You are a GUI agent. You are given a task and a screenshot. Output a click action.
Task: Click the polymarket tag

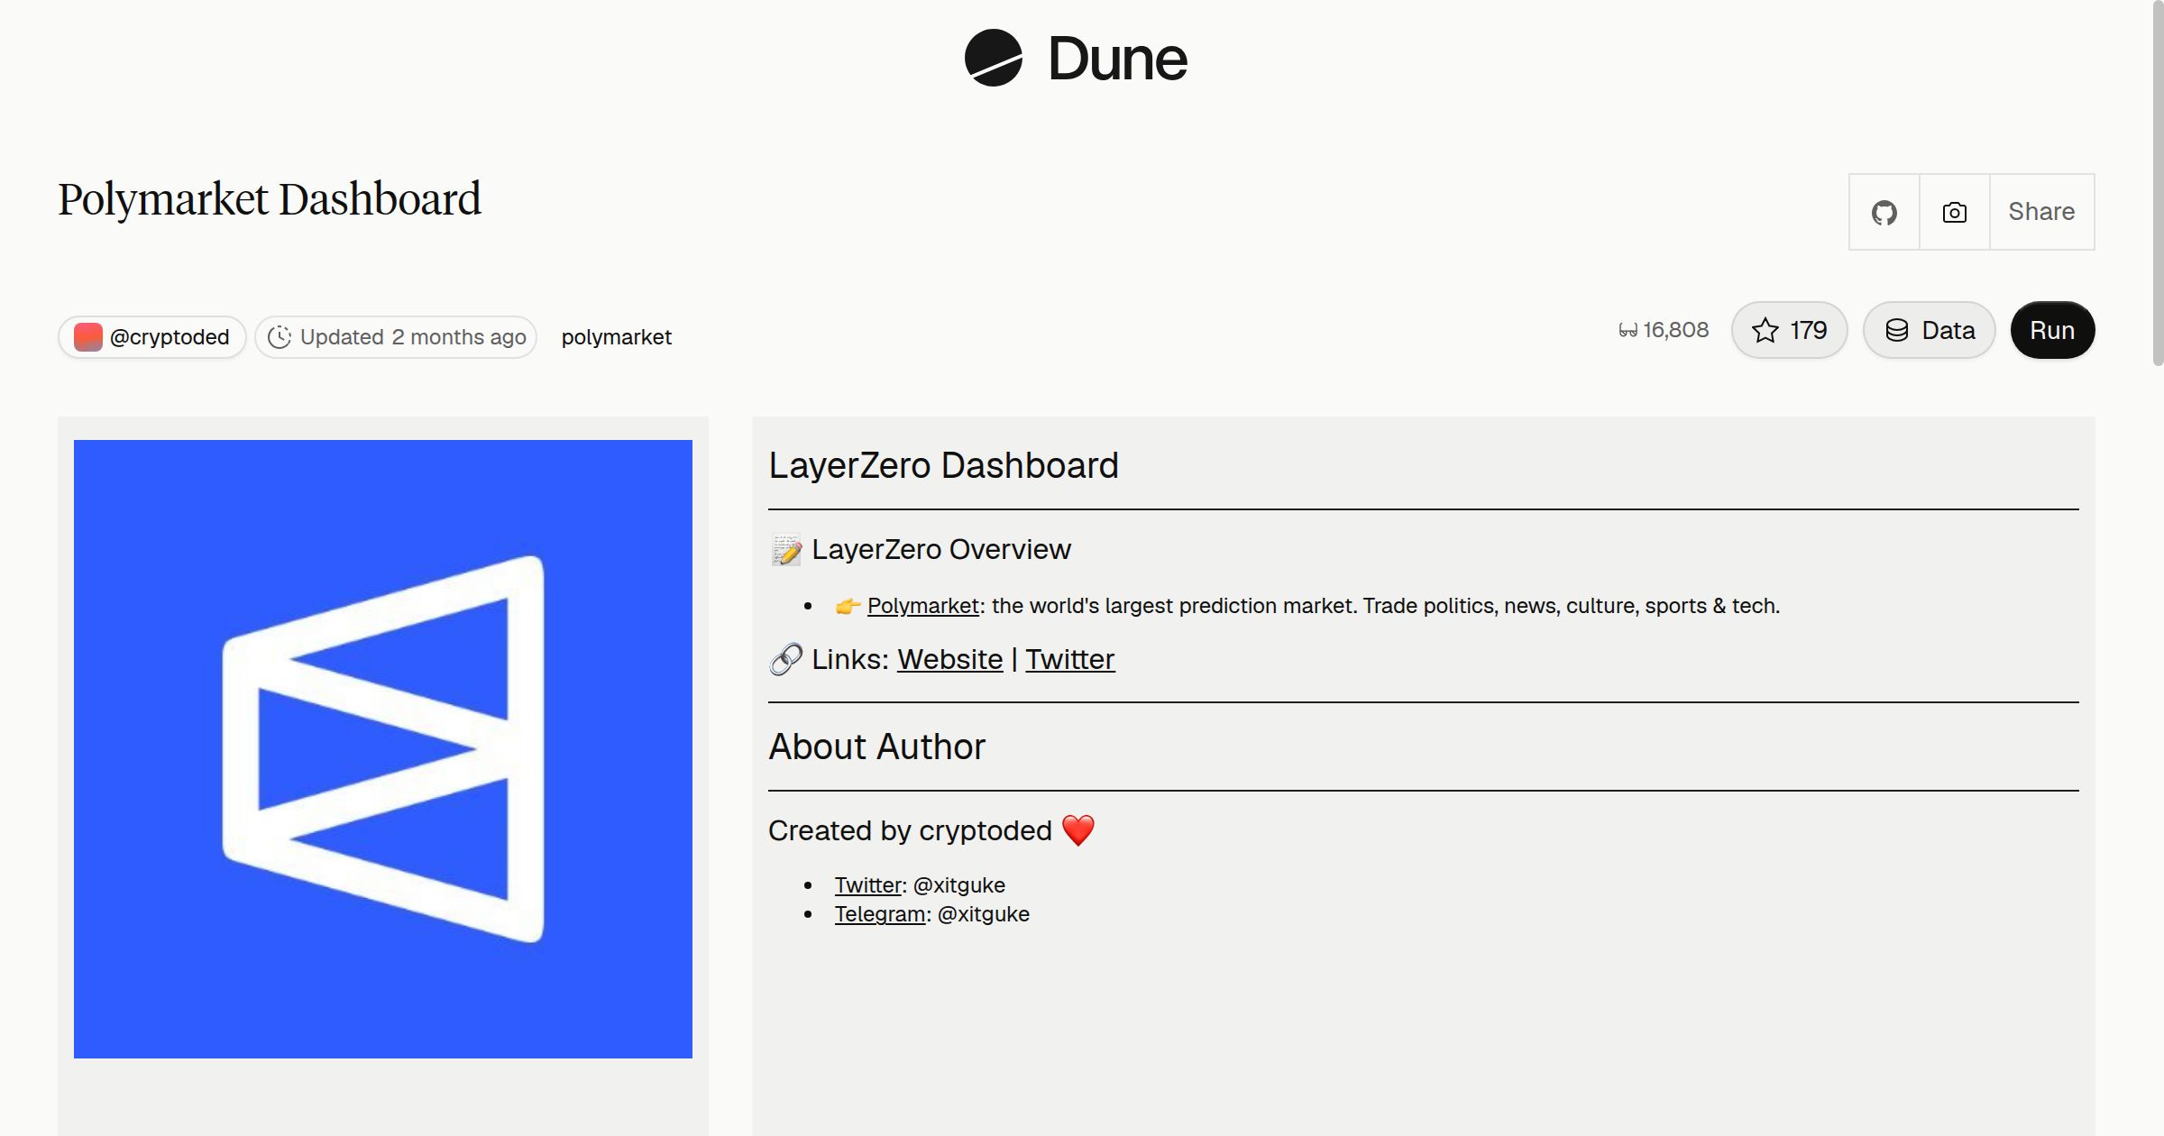pos(617,337)
